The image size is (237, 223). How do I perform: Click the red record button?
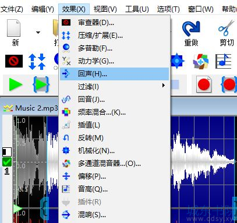pos(204,84)
